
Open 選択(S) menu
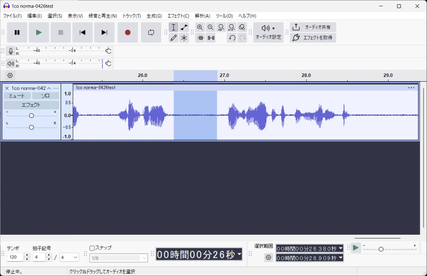(x=55, y=16)
